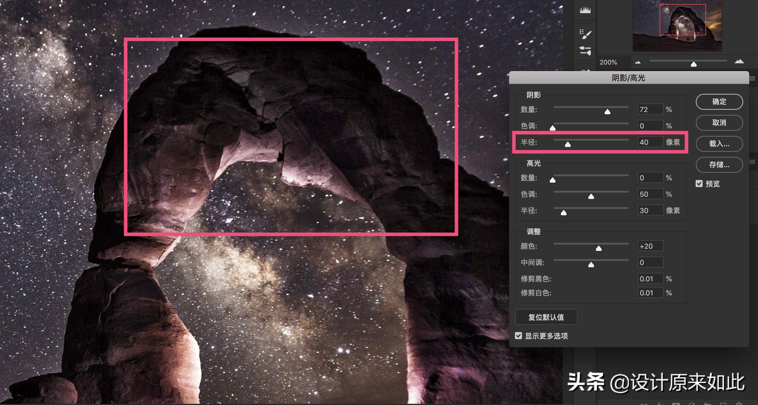Open the Histogram panel icon
Viewport: 758px width, 405px height.
tap(585, 10)
